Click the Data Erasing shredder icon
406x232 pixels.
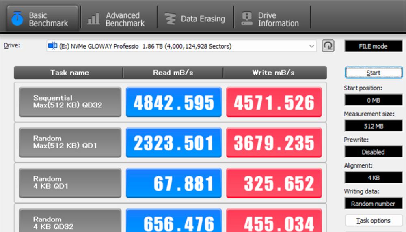[x=170, y=19]
